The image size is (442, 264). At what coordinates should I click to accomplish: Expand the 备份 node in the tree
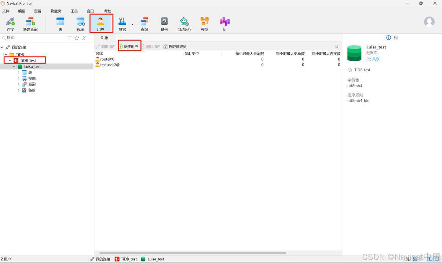click(x=18, y=90)
